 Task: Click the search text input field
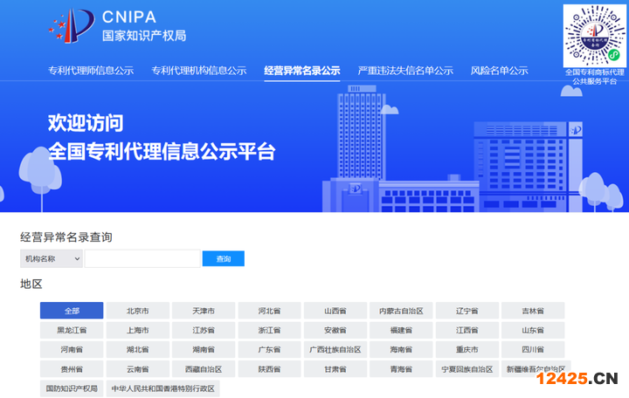(142, 258)
